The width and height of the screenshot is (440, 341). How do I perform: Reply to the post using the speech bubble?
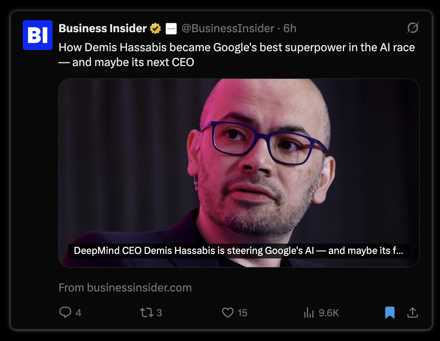(65, 313)
